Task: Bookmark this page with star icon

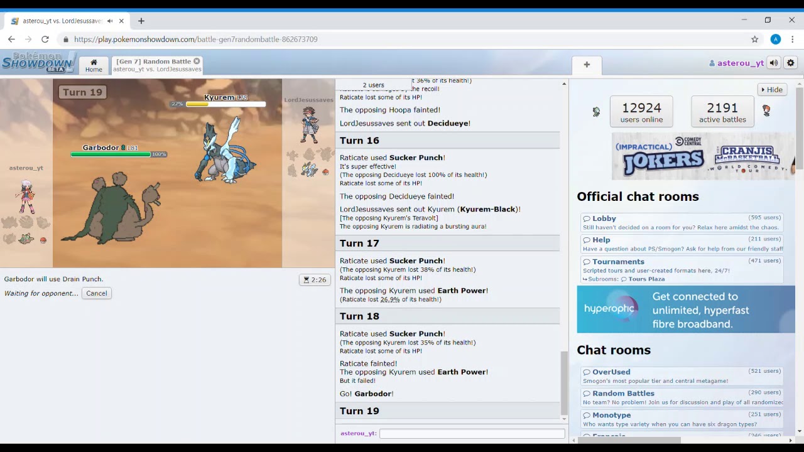Action: coord(755,39)
